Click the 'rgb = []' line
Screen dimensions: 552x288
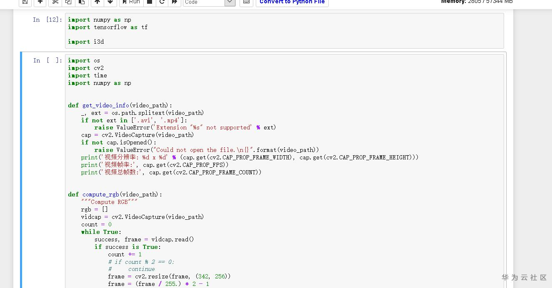pos(94,209)
